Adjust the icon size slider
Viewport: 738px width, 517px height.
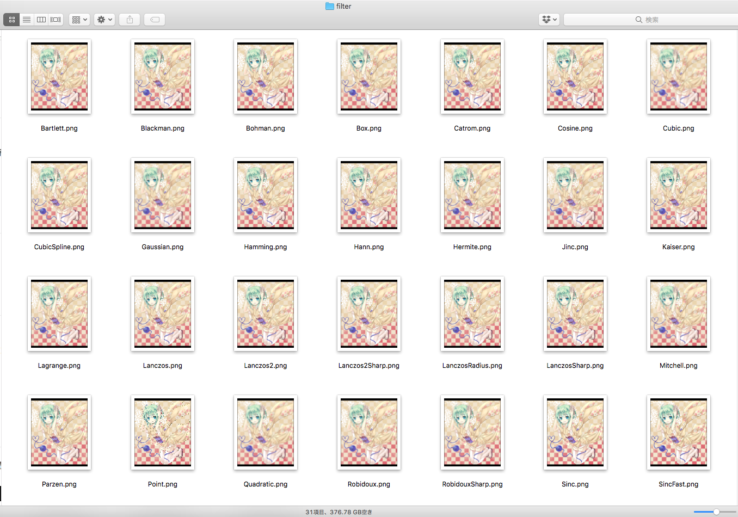coord(716,512)
